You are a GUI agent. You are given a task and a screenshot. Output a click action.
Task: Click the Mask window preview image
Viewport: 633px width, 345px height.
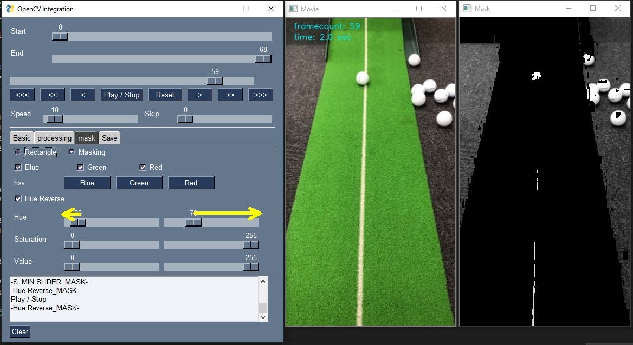coord(545,171)
